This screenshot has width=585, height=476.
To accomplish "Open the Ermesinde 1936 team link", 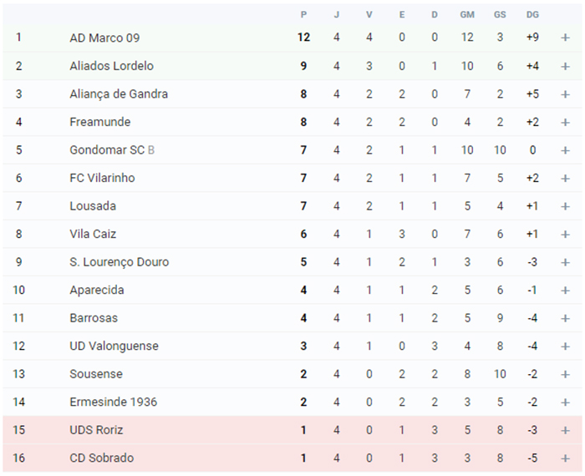I will pos(113,402).
